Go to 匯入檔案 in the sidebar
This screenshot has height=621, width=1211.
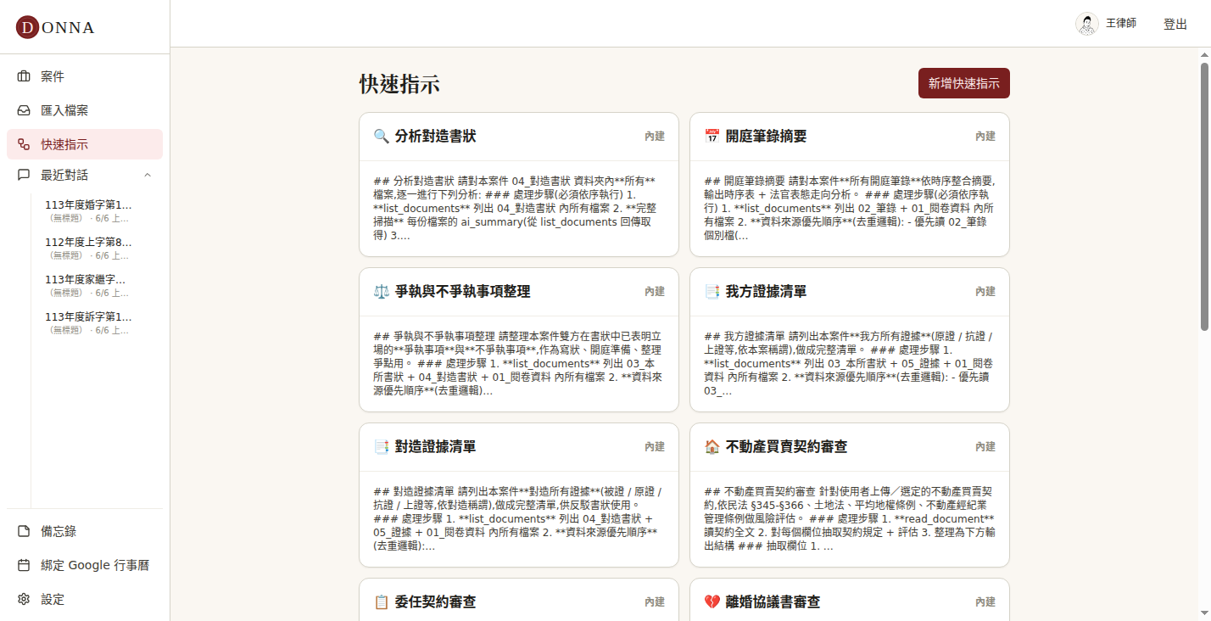[85, 110]
